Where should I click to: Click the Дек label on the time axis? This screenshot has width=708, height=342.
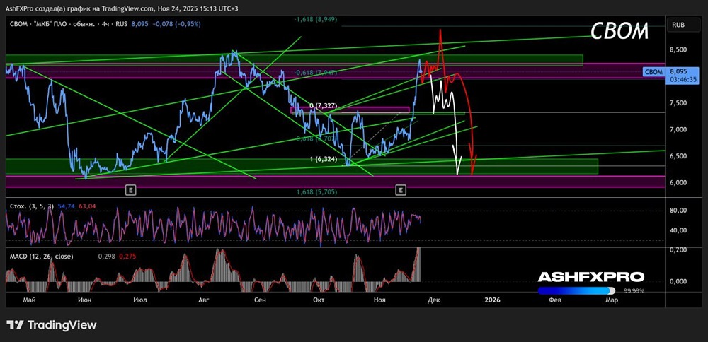click(435, 300)
